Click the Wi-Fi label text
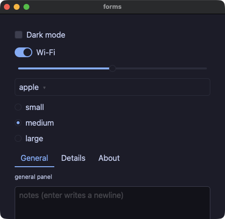The image size is (225, 219). 46,52
